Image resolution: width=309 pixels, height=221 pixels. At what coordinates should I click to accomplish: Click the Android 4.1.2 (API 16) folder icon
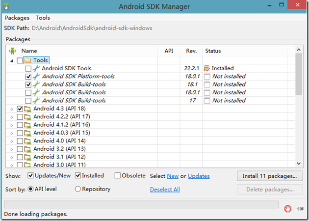tap(27, 125)
